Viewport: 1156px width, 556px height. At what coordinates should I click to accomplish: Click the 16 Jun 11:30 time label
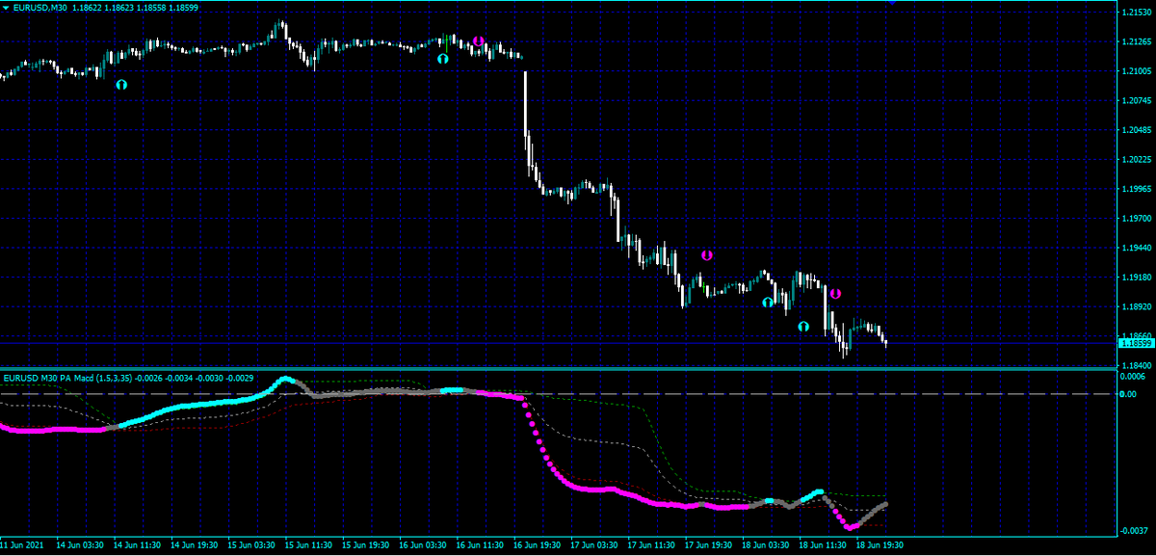click(x=480, y=543)
